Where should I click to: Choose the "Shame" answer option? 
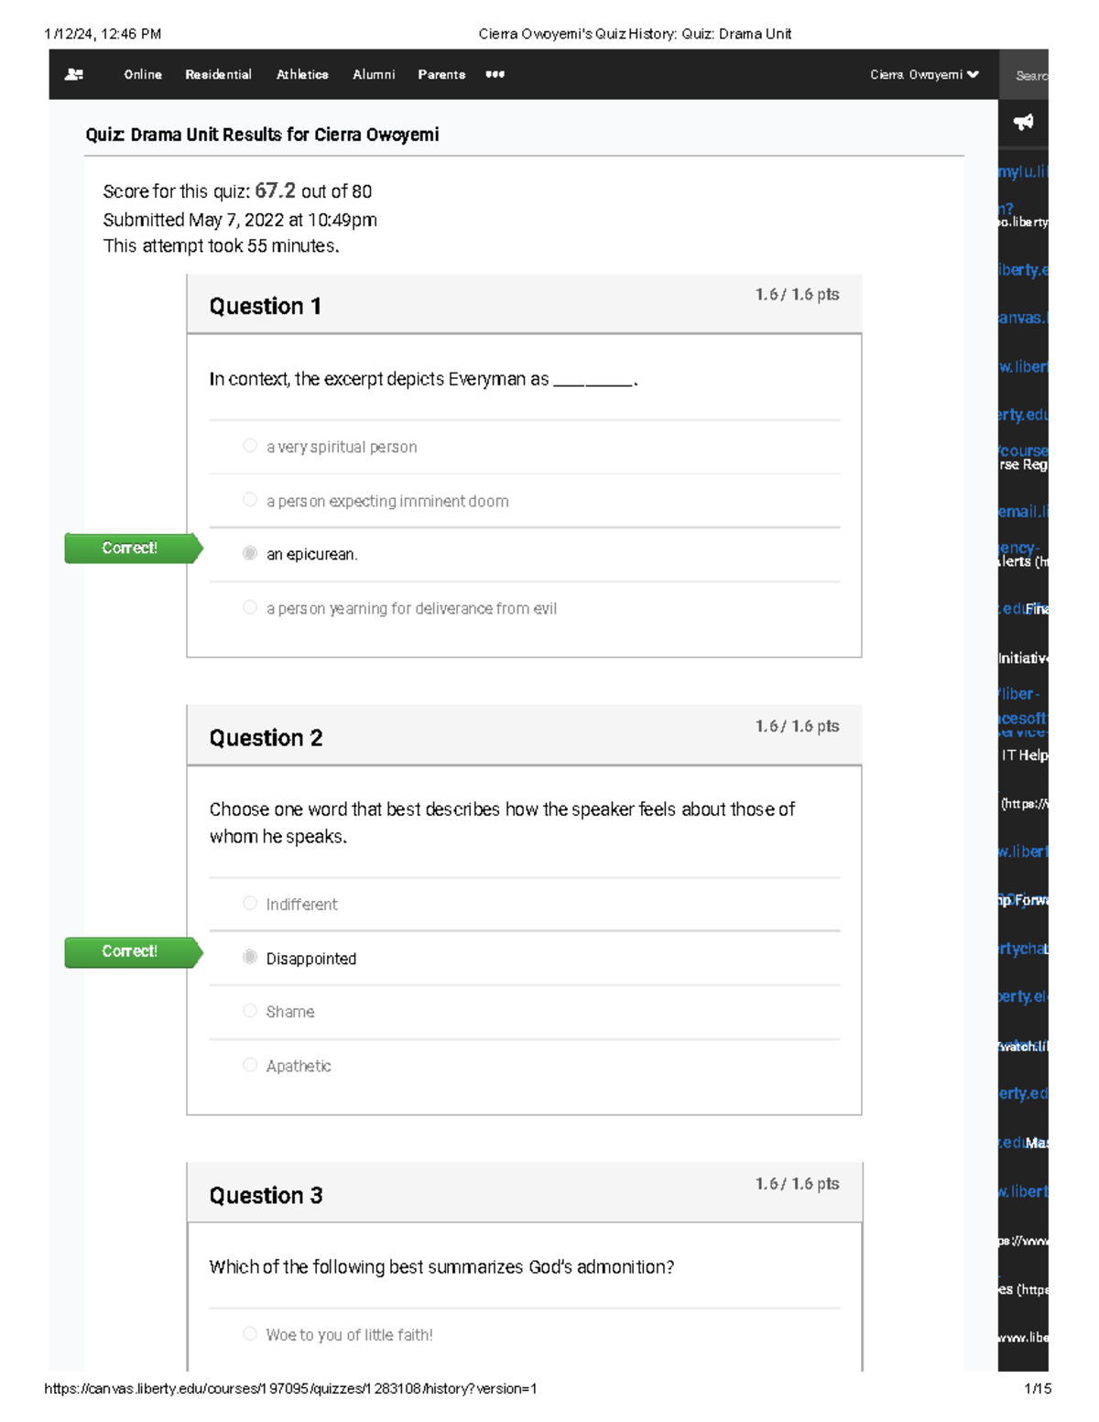click(250, 1011)
